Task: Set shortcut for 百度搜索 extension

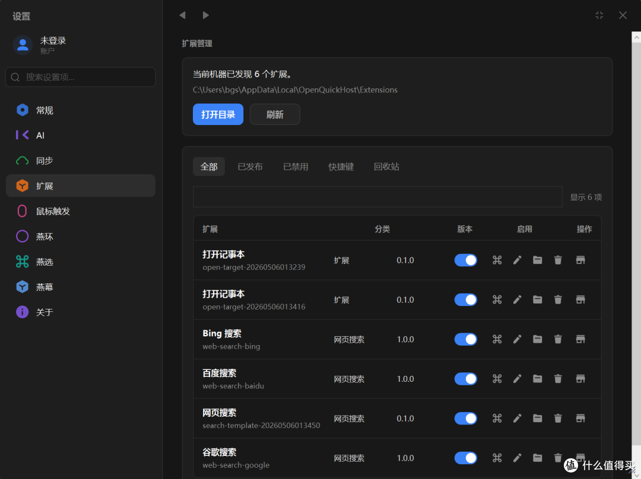Action: point(497,379)
